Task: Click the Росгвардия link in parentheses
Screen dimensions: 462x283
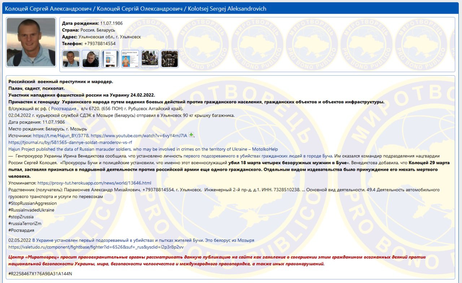Action: click(64, 108)
